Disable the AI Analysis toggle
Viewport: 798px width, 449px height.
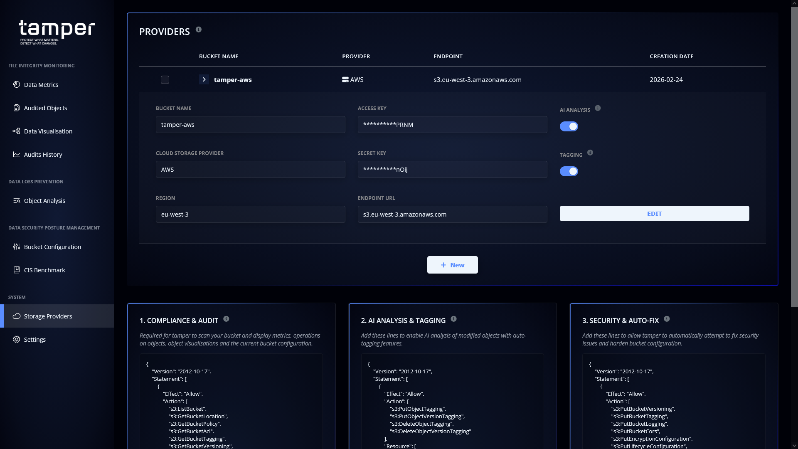[569, 126]
